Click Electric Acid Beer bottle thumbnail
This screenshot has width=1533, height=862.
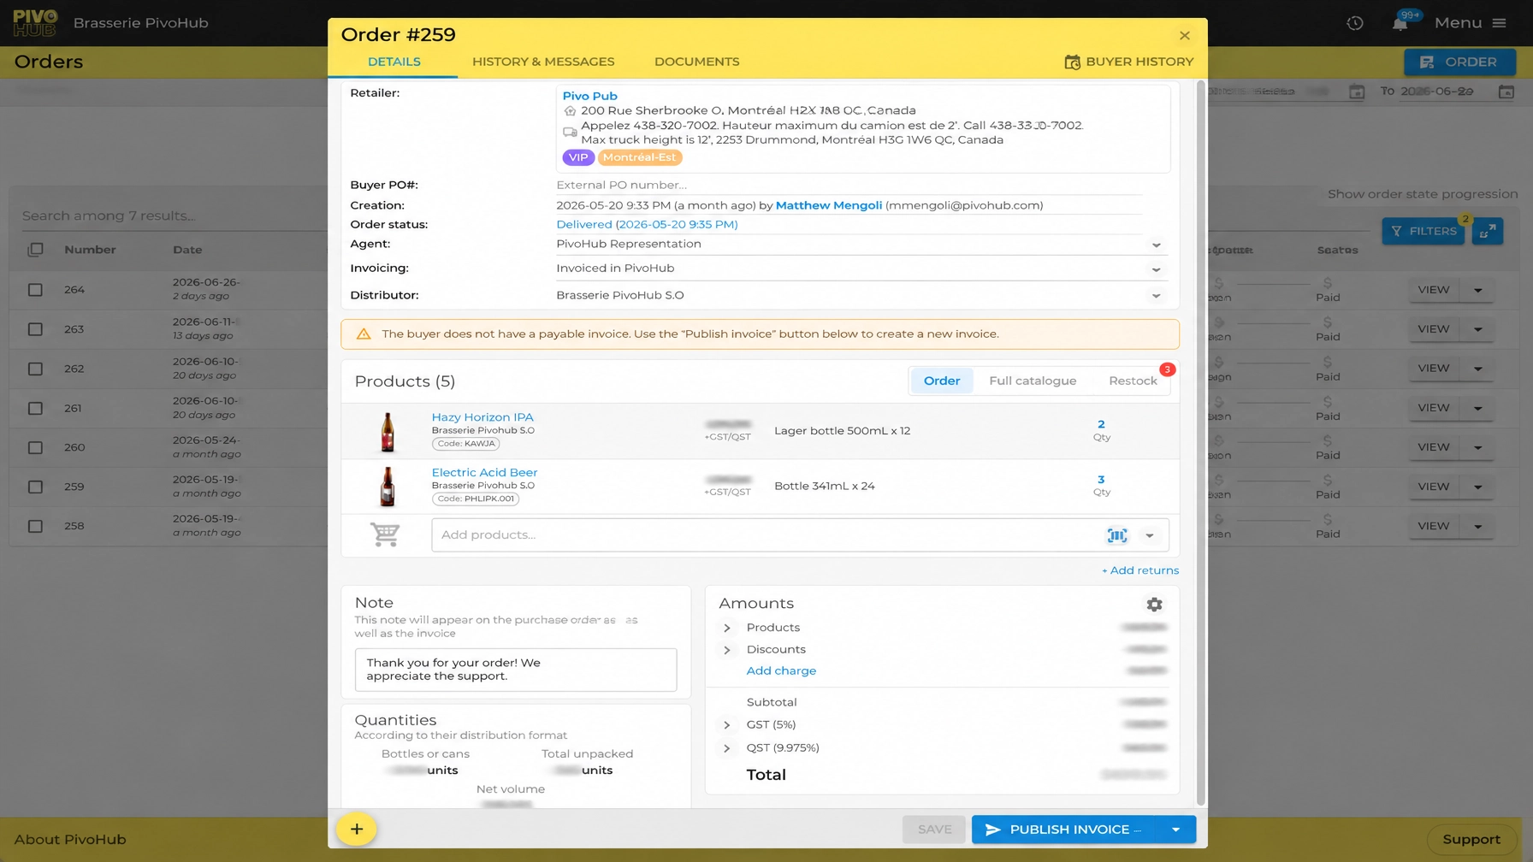click(x=388, y=486)
